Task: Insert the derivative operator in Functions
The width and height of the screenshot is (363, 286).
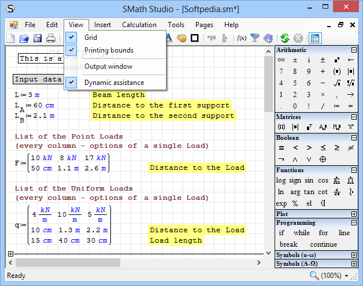Action: pyautogui.click(x=337, y=192)
